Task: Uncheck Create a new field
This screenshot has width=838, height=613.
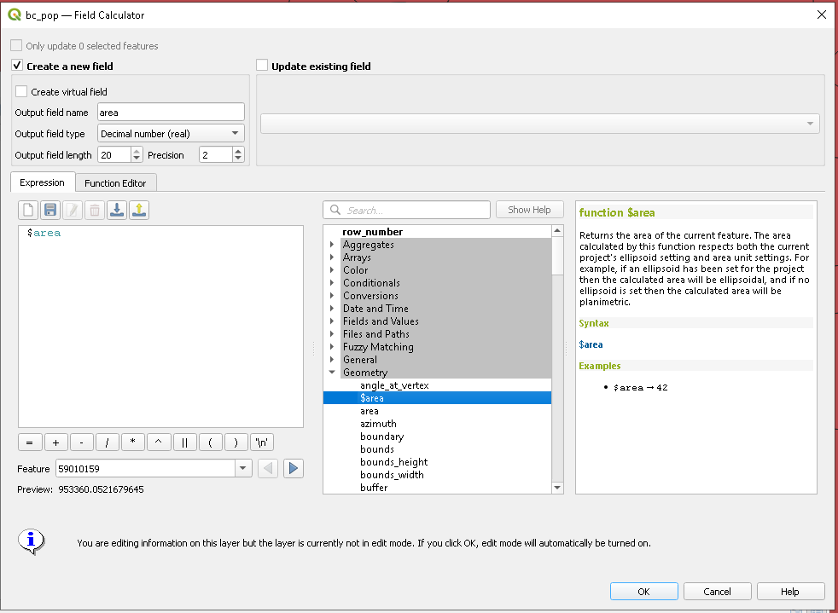Action: pyautogui.click(x=17, y=66)
